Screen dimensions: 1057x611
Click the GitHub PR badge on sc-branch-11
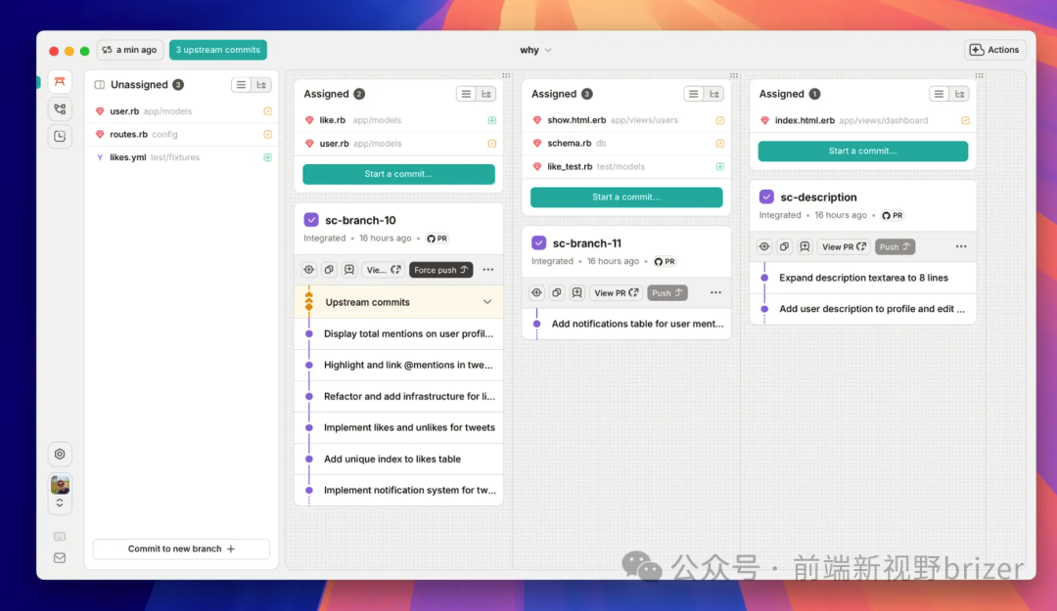pos(665,261)
